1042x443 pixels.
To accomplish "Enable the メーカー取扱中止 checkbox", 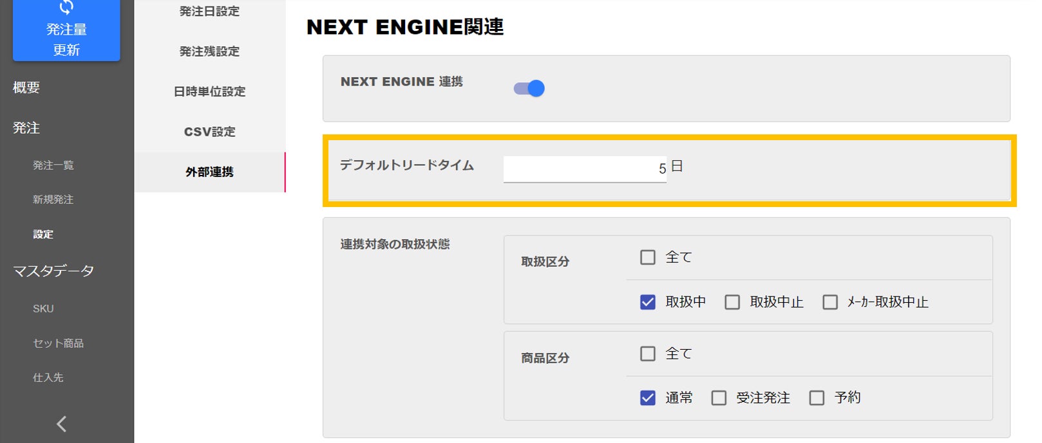I will pyautogui.click(x=830, y=302).
